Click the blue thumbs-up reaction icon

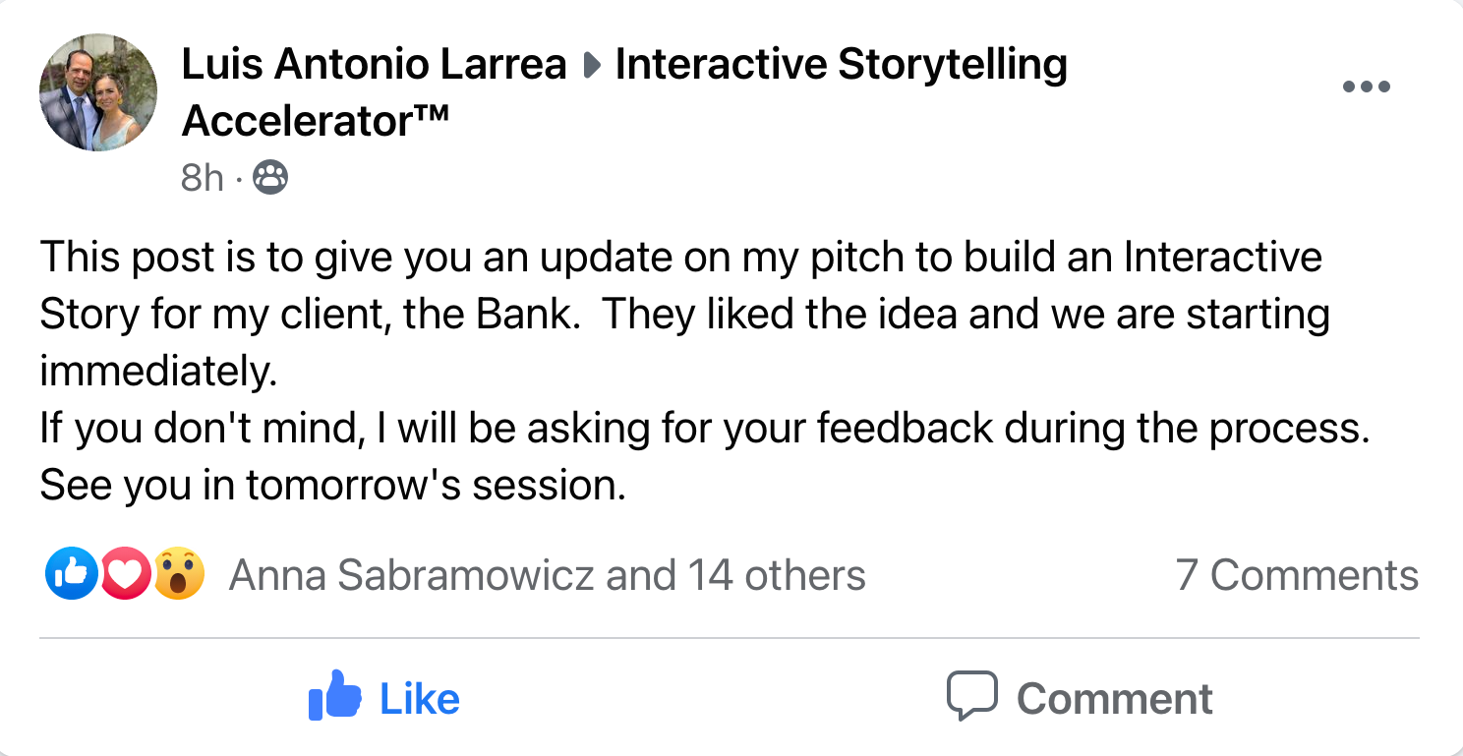71,574
